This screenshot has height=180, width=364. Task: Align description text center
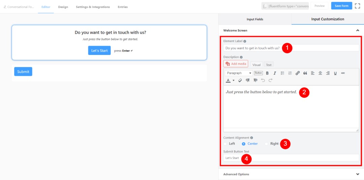coord(320,73)
